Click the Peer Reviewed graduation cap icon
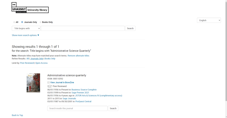The image size is (227, 118). pos(50,86)
